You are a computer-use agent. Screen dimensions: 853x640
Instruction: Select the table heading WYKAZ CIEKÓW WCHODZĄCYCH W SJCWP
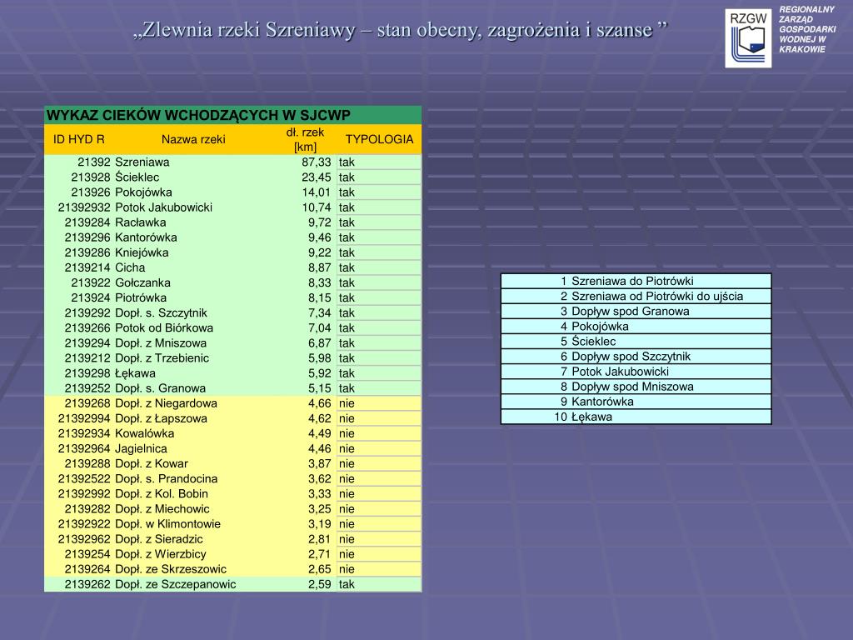pos(198,115)
